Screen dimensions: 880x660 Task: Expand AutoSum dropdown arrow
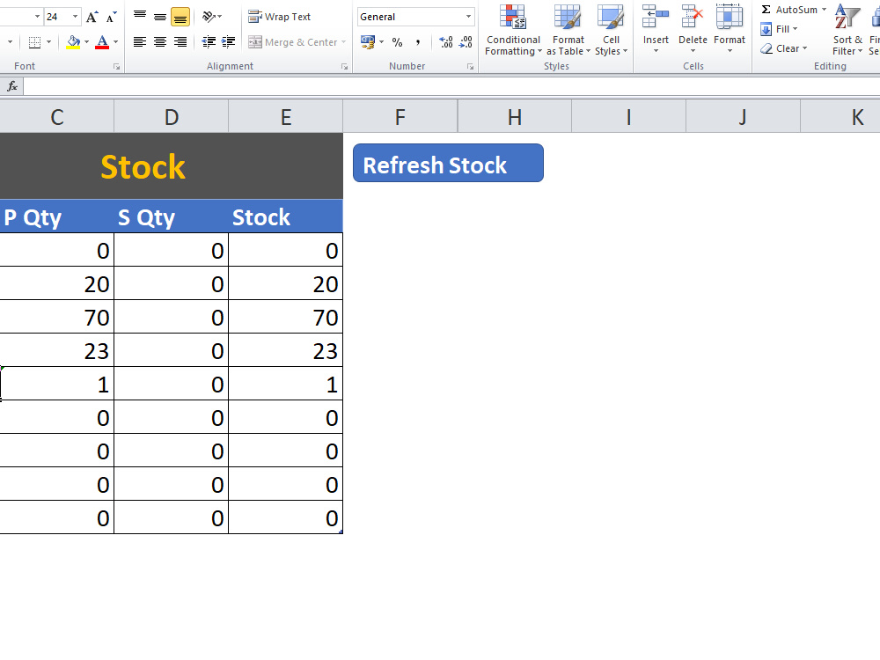coord(824,10)
